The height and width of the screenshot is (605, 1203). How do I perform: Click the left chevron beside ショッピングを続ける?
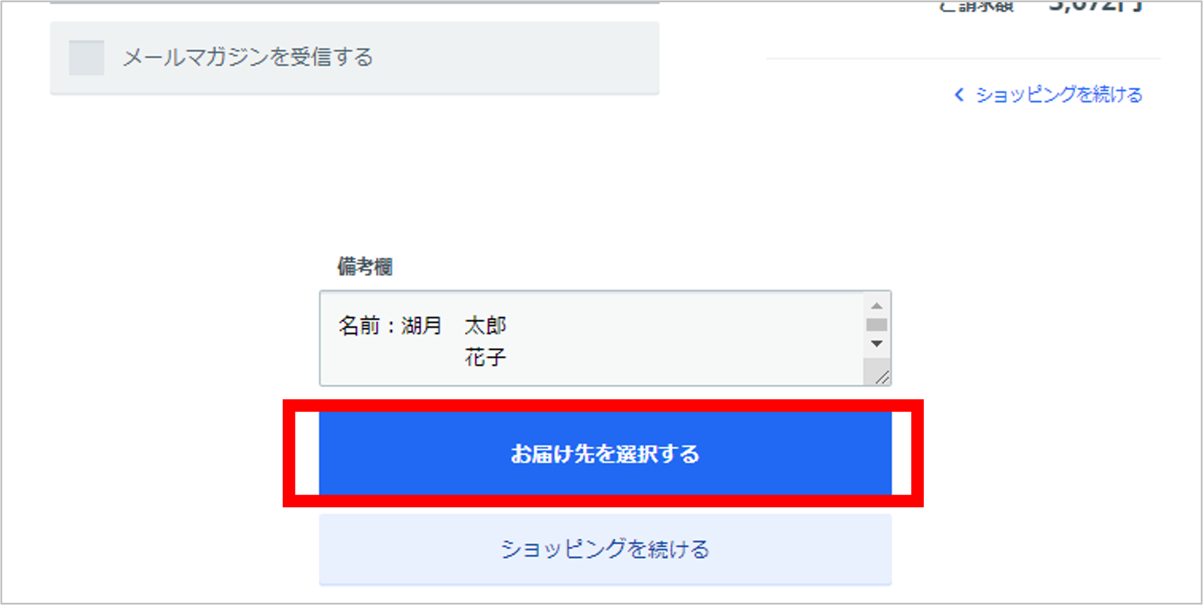[x=959, y=94]
